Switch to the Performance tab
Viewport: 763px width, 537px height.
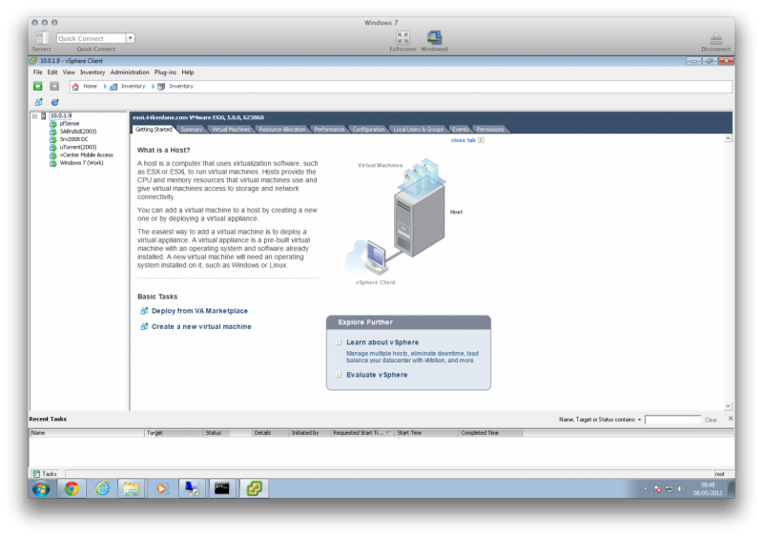click(x=329, y=129)
